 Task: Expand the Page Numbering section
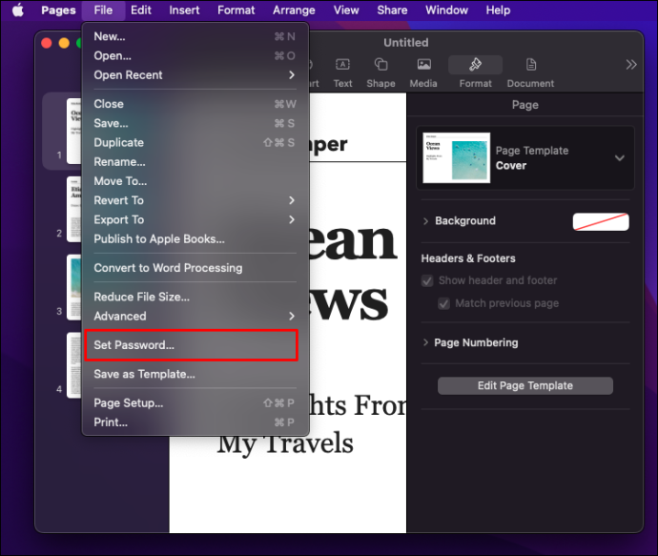[x=425, y=342]
